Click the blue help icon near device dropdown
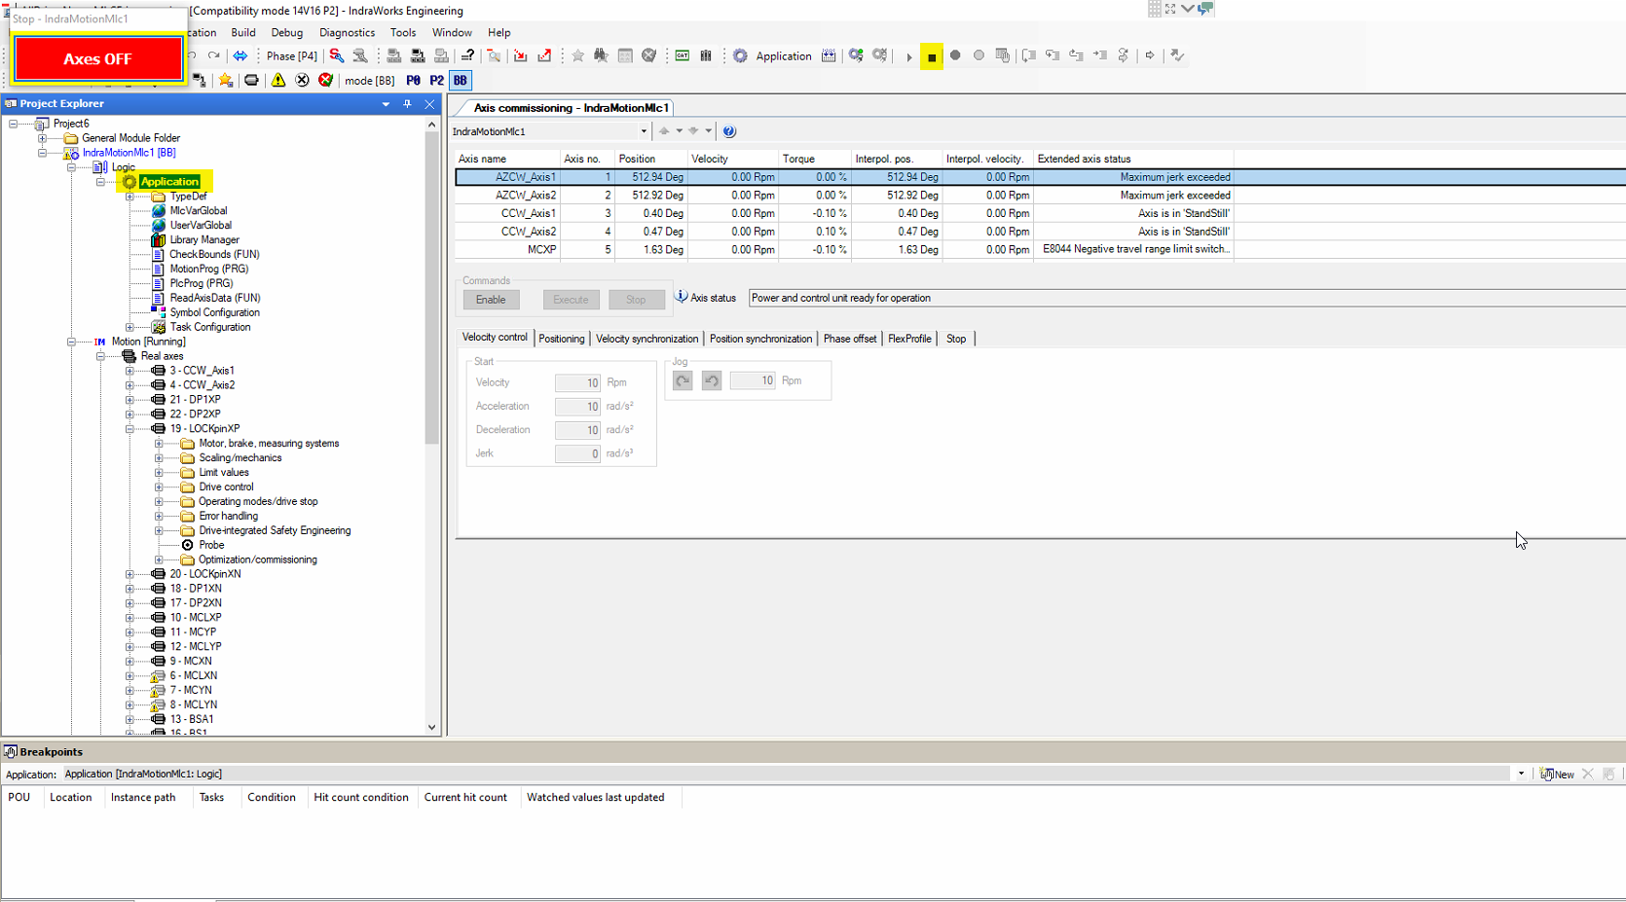This screenshot has height=902, width=1626. [x=729, y=131]
